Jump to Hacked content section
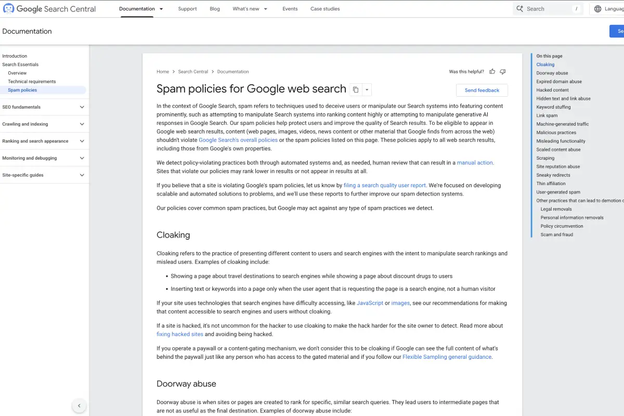624x416 pixels. click(553, 90)
